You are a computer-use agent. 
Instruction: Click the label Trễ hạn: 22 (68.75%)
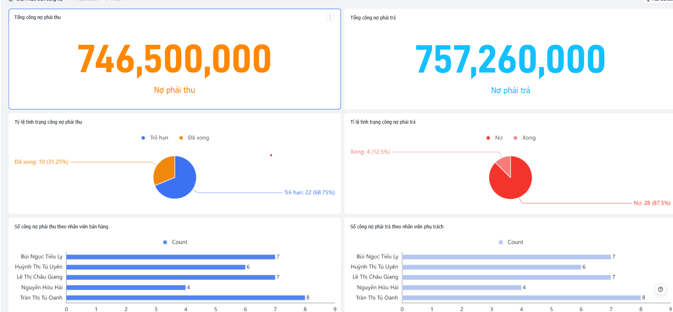[309, 192]
